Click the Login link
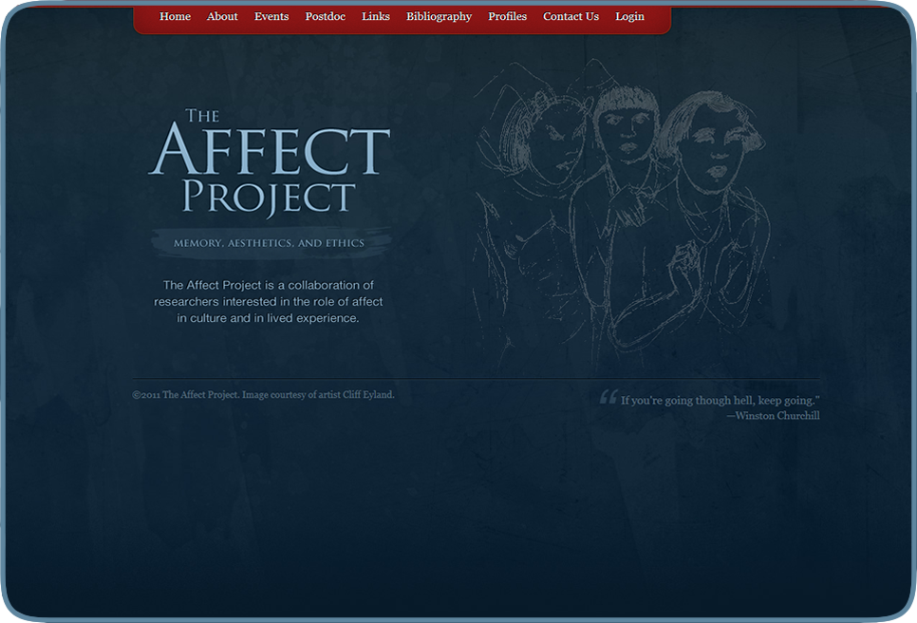917x623 pixels. [630, 16]
